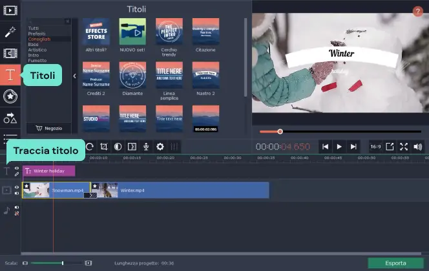Select the Snowman.mp4 clip
The height and width of the screenshot is (271, 429).
pyautogui.click(x=56, y=190)
